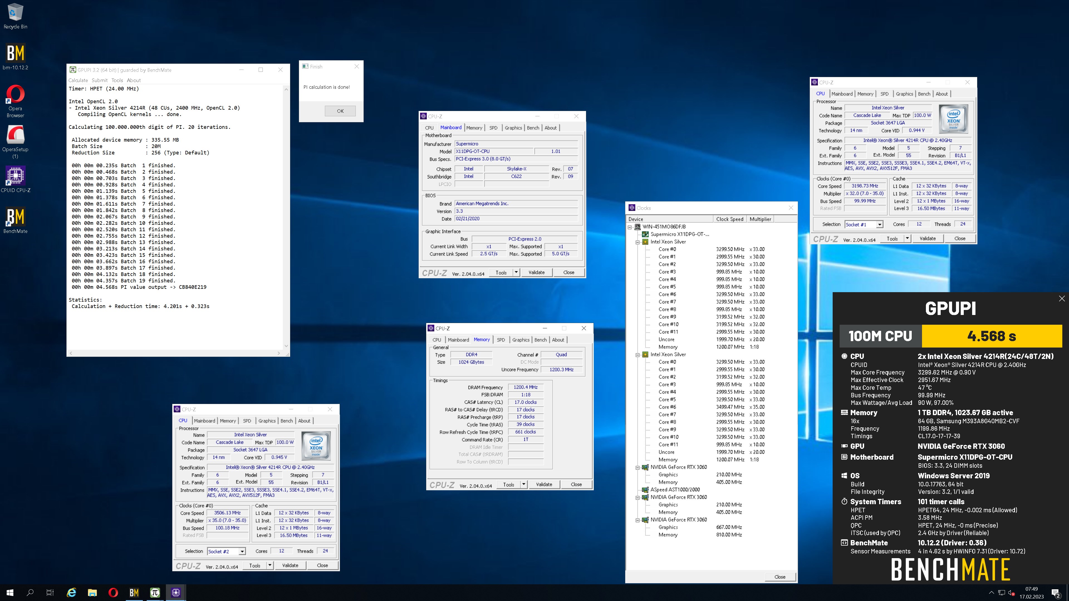Click the muted volume tray icon

(x=1011, y=593)
